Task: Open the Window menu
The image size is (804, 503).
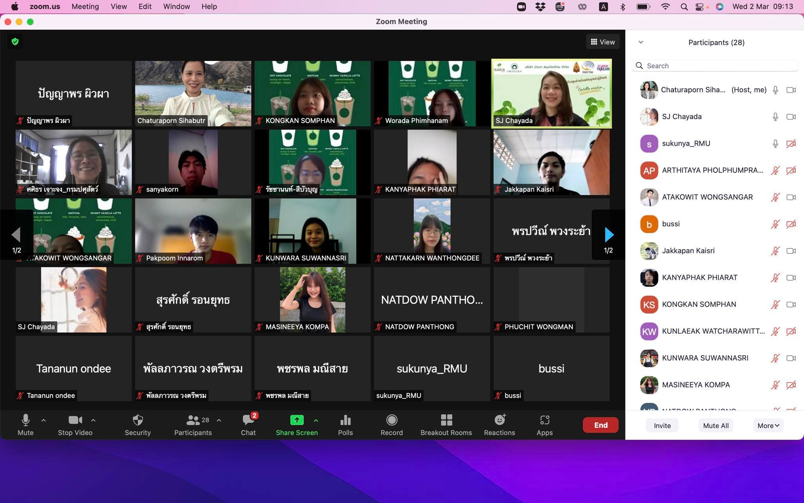Action: (176, 7)
